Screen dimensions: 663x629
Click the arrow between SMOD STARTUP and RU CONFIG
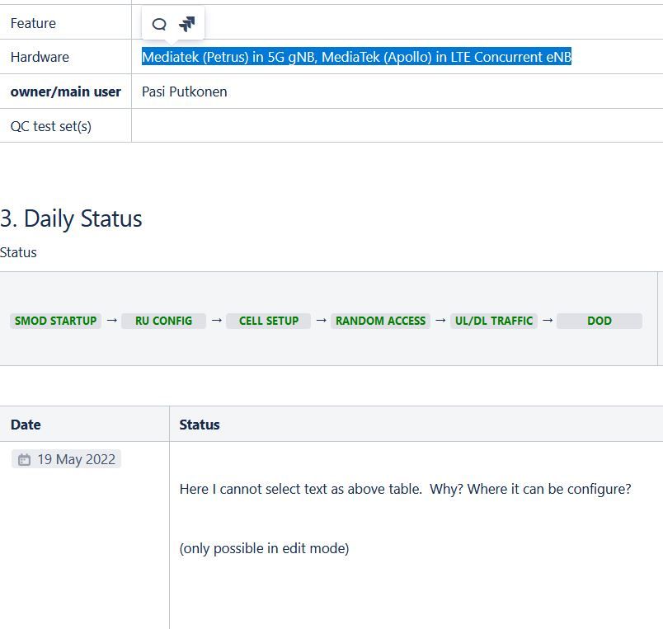tap(111, 320)
